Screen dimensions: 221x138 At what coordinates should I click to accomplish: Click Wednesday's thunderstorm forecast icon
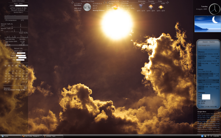(x=141, y=7)
